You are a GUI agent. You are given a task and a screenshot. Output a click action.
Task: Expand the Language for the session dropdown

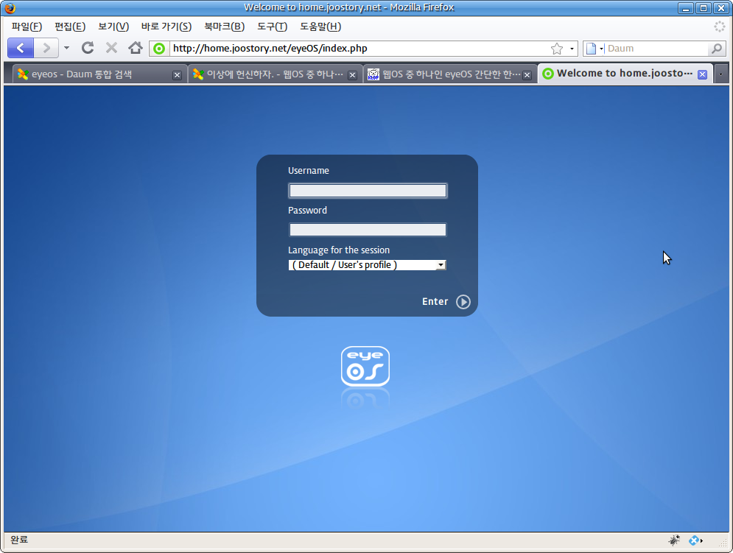click(367, 265)
